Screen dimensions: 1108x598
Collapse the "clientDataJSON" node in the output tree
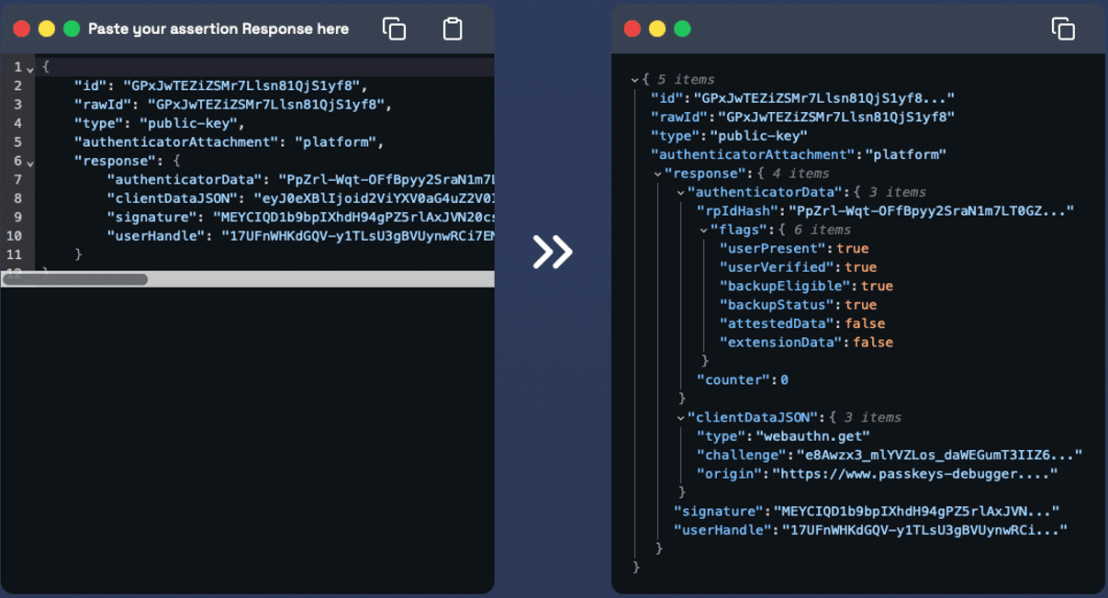click(680, 418)
